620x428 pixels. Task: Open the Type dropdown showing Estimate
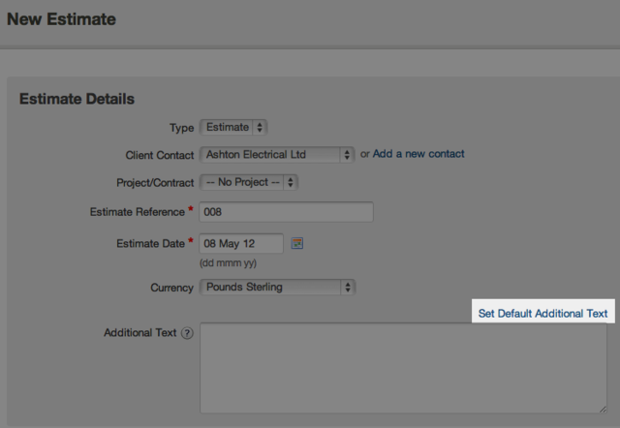(x=233, y=127)
